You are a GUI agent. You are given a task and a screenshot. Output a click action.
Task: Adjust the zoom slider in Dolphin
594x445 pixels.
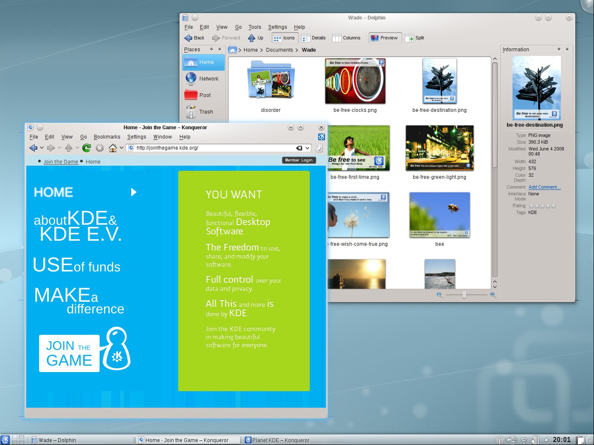[465, 294]
